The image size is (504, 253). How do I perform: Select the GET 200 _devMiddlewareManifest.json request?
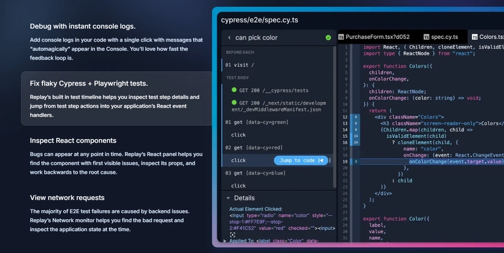(x=278, y=106)
